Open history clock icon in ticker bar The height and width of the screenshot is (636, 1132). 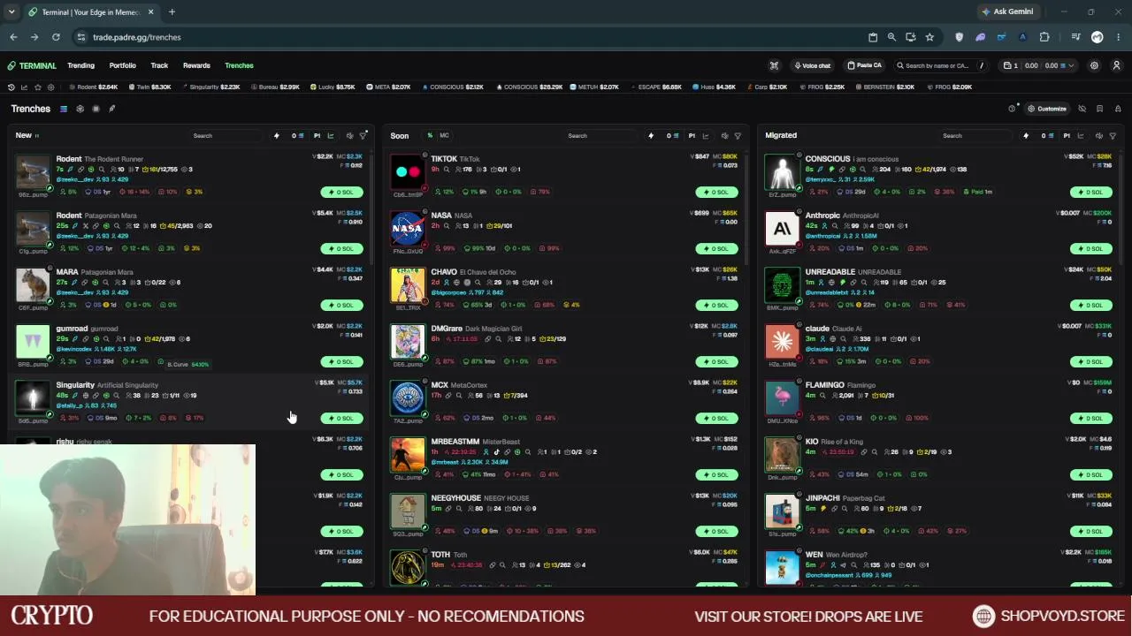[x=11, y=87]
